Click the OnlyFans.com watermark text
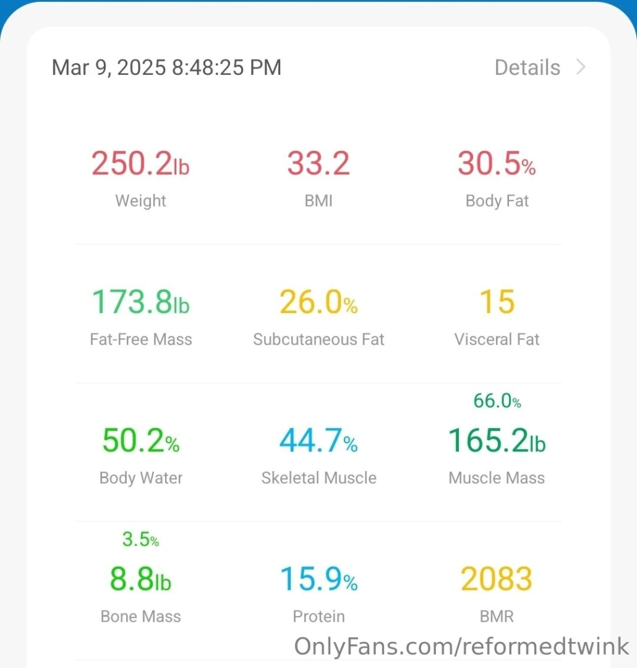The height and width of the screenshot is (668, 637). click(x=461, y=646)
